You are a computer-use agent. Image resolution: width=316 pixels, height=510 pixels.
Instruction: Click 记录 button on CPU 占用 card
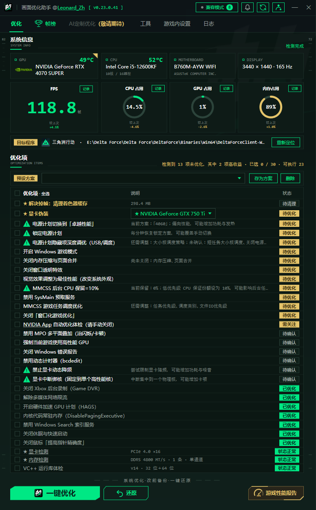click(x=158, y=88)
